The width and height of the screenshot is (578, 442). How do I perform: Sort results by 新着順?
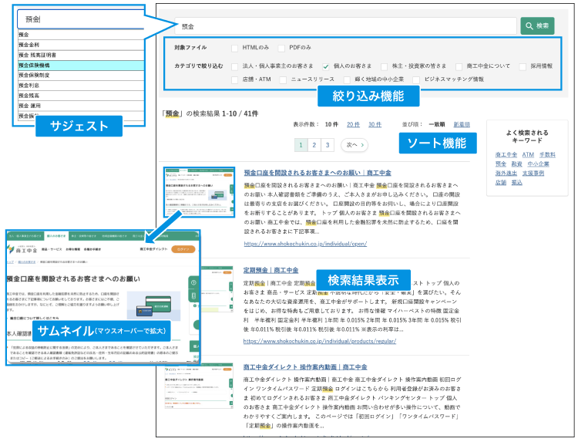462,125
